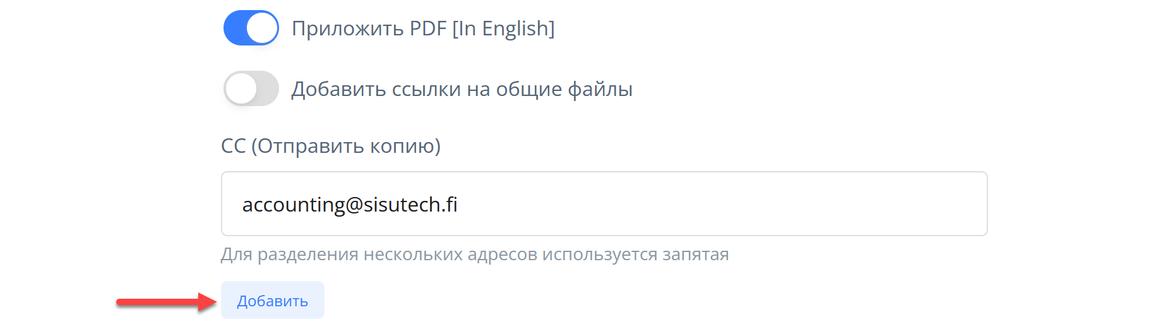Click the blue track of the PDF switch
The image size is (1156, 336).
235,28
